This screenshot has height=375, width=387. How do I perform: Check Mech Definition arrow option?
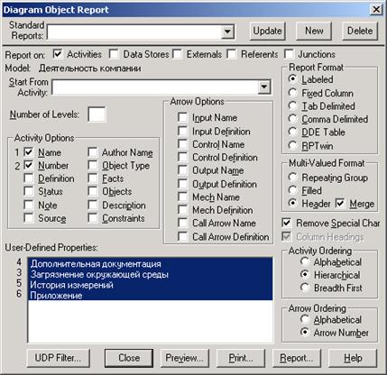[x=182, y=210]
